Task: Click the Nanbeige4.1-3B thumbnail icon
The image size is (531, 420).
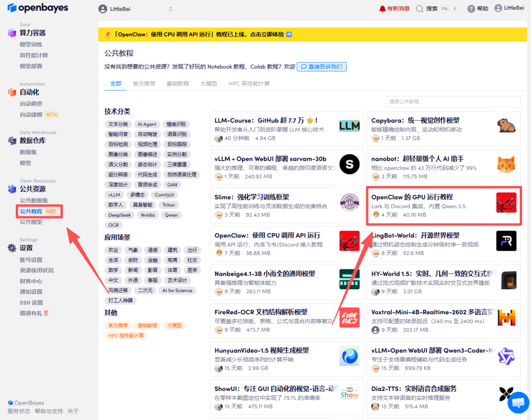Action: tap(350, 279)
